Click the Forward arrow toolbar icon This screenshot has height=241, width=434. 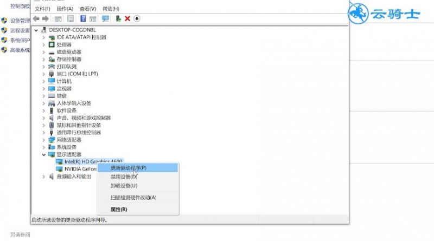pyautogui.click(x=46, y=18)
